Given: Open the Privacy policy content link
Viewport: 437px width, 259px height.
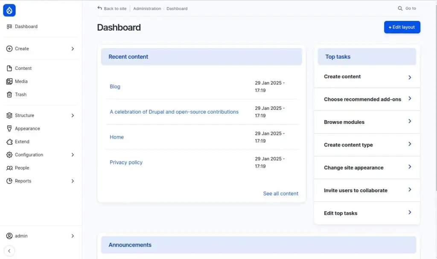Looking at the screenshot, I should 126,162.
